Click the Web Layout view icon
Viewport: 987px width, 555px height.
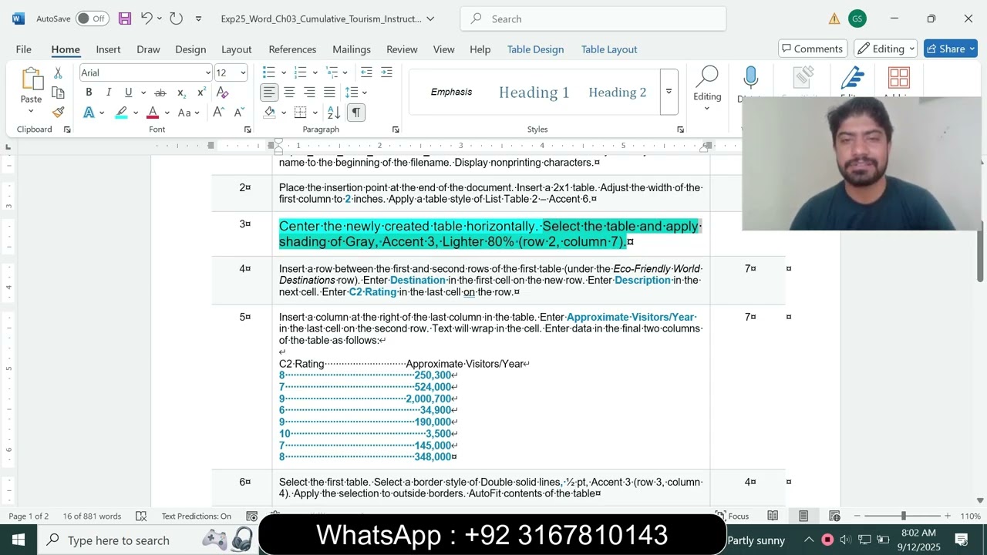tap(834, 516)
